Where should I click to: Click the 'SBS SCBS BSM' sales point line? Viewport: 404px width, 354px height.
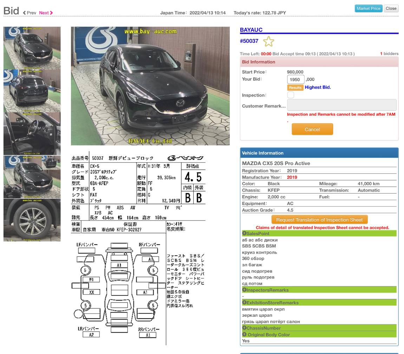point(259,246)
